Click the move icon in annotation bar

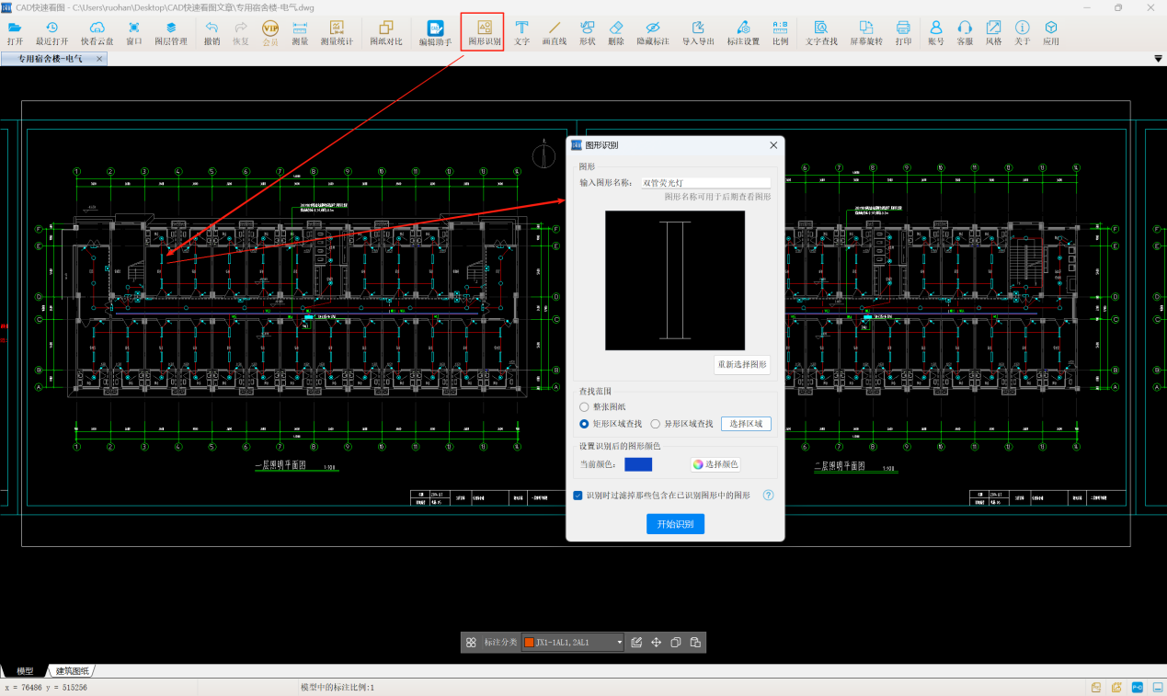(x=657, y=643)
